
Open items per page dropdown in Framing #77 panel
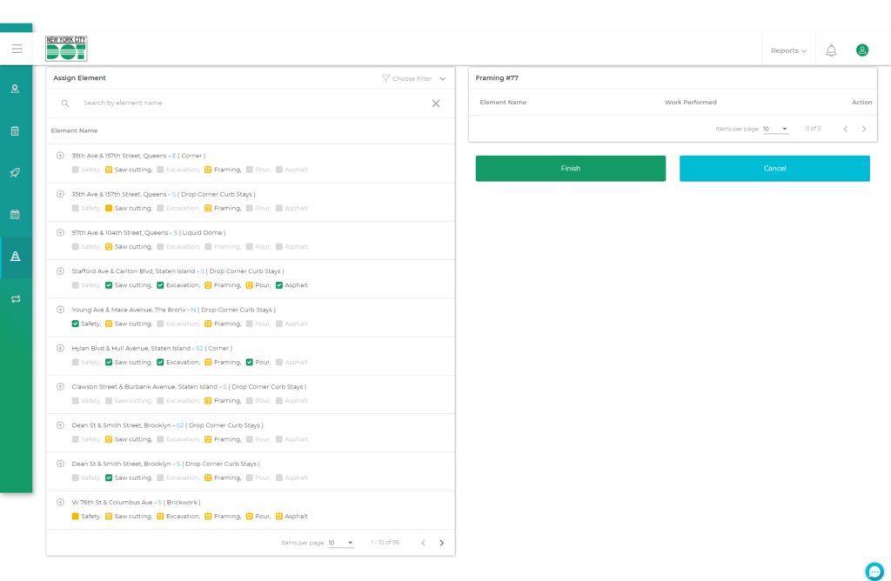point(774,129)
